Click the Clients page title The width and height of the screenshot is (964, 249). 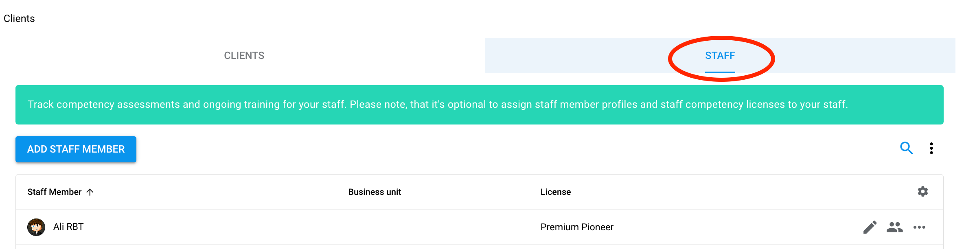19,19
